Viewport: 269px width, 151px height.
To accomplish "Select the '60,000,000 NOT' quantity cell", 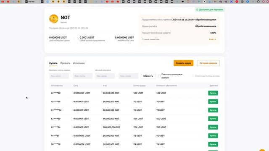I will click(x=111, y=119).
